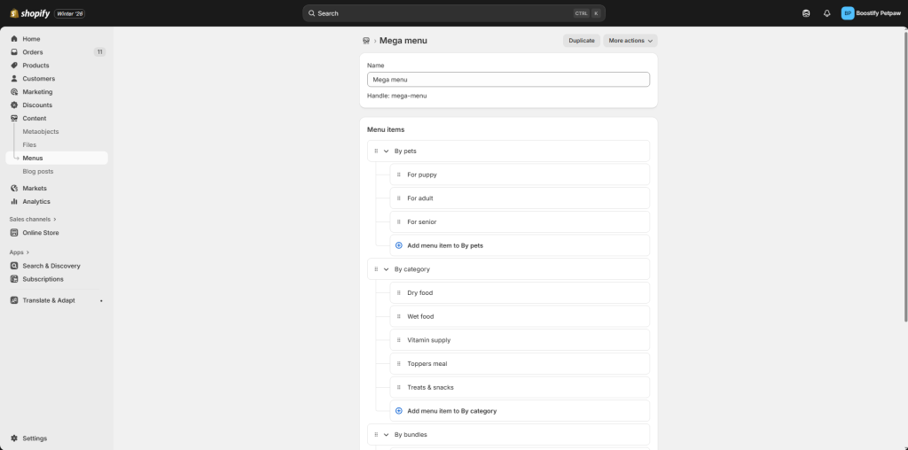Open the More actions dropdown

630,41
